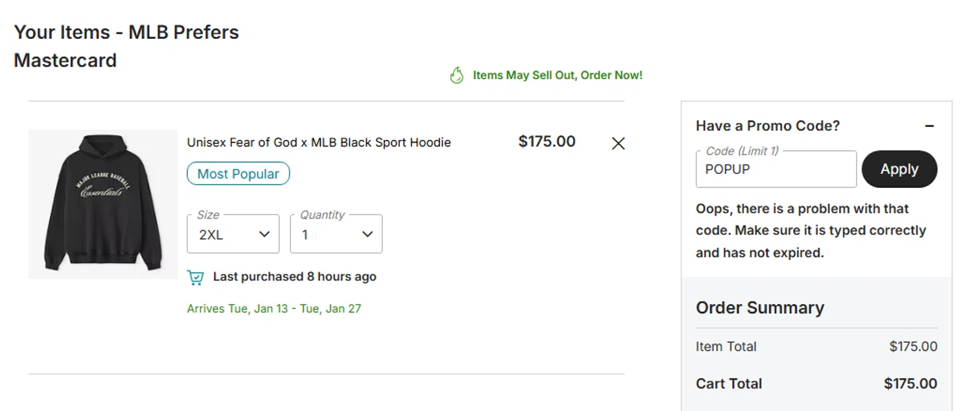Click the hoodie's $175.00 item price
Screen dimensions: 972x411
(546, 142)
